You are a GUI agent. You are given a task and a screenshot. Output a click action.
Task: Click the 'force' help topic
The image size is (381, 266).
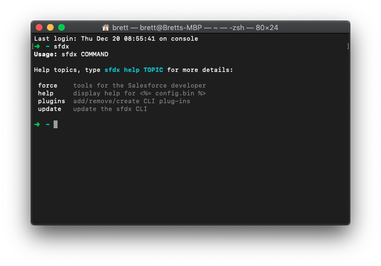click(x=47, y=85)
